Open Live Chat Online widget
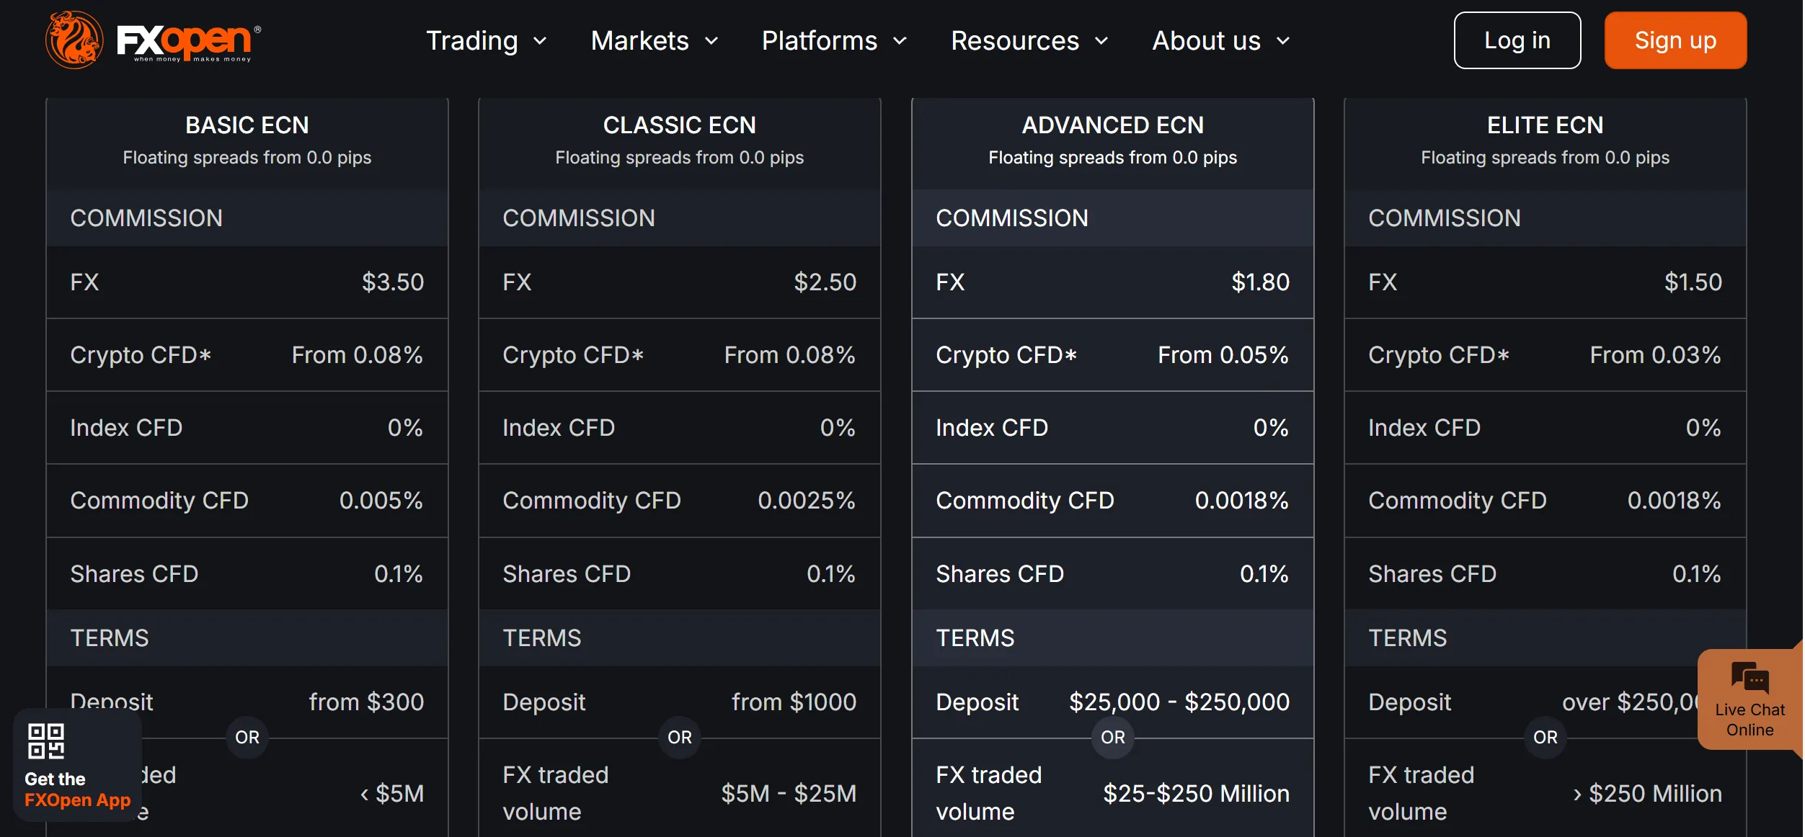1805x837 pixels. click(1750, 699)
